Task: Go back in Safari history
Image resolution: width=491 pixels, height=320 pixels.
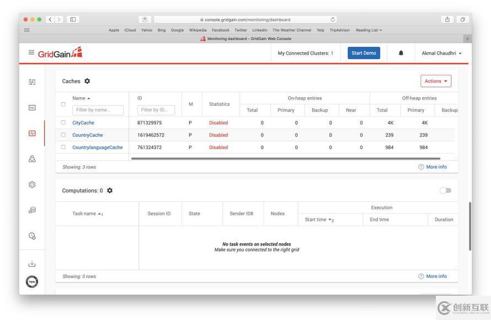Action: coord(50,19)
